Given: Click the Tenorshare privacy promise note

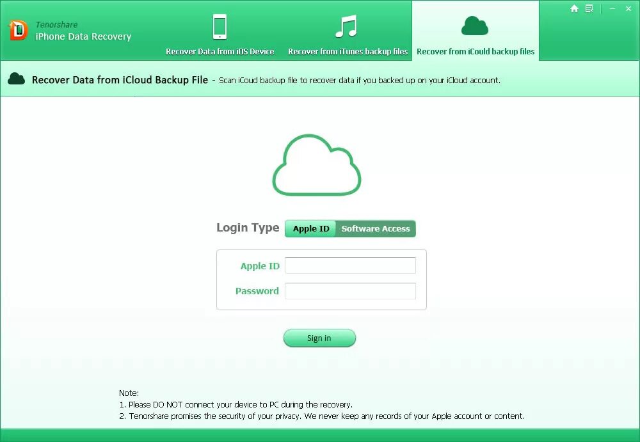Looking at the screenshot, I should coord(322,416).
